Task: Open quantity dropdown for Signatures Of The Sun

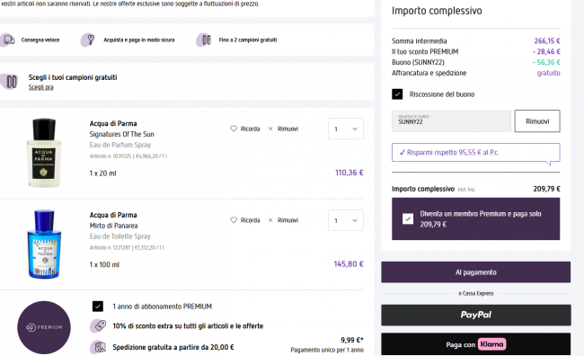Action: pyautogui.click(x=346, y=129)
